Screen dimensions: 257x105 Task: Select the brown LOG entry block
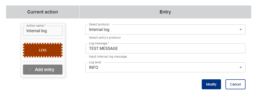pos(43,50)
